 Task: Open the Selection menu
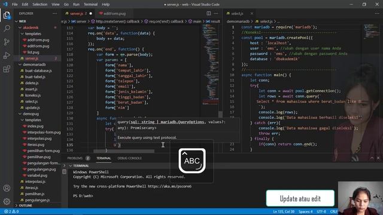pyautogui.click(x=40, y=4)
